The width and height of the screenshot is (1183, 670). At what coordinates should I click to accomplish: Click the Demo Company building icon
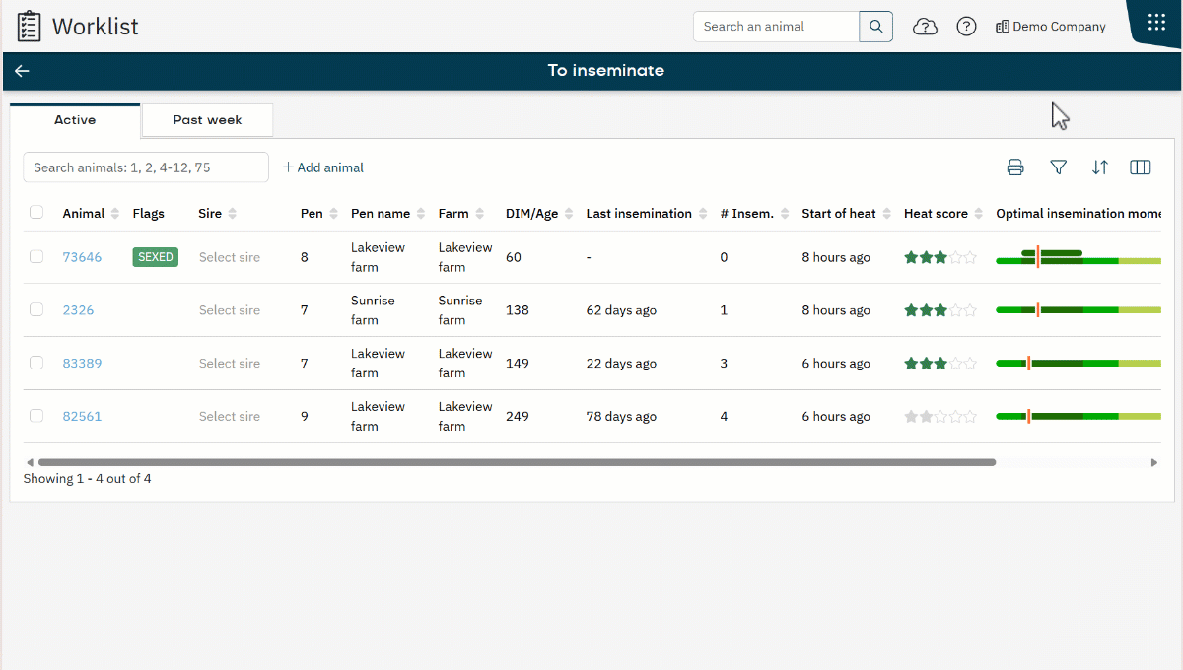[x=1003, y=27]
